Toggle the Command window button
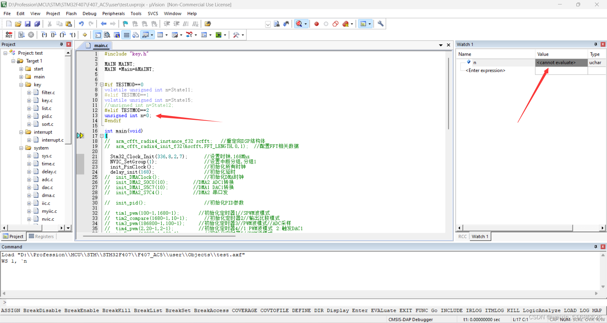Viewport: 607px width, 323px height. [x=98, y=35]
